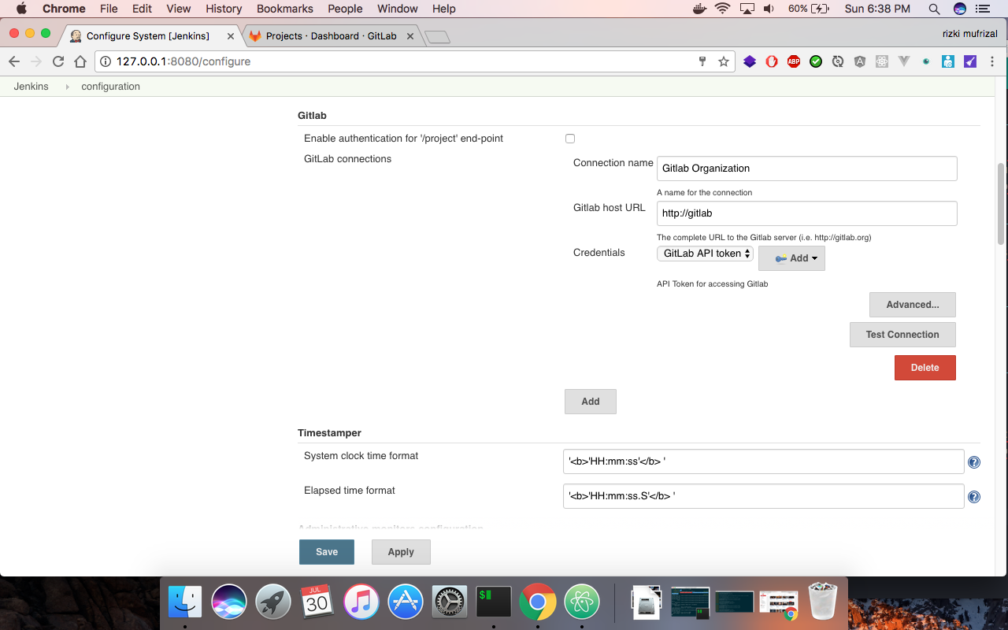Viewport: 1008px width, 630px height.
Task: Open Siri from the menu bar
Action: 960,9
